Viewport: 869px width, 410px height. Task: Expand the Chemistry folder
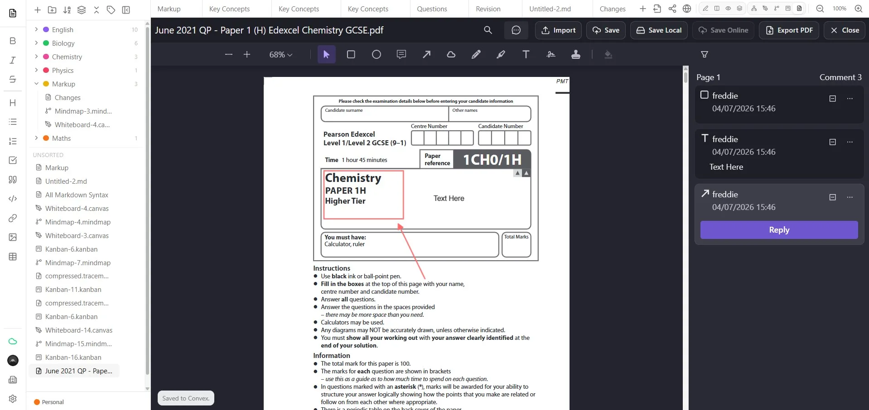tap(36, 57)
